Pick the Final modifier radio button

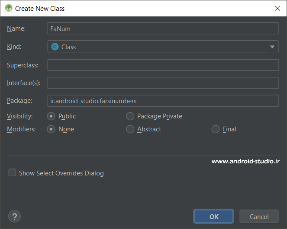pos(216,129)
